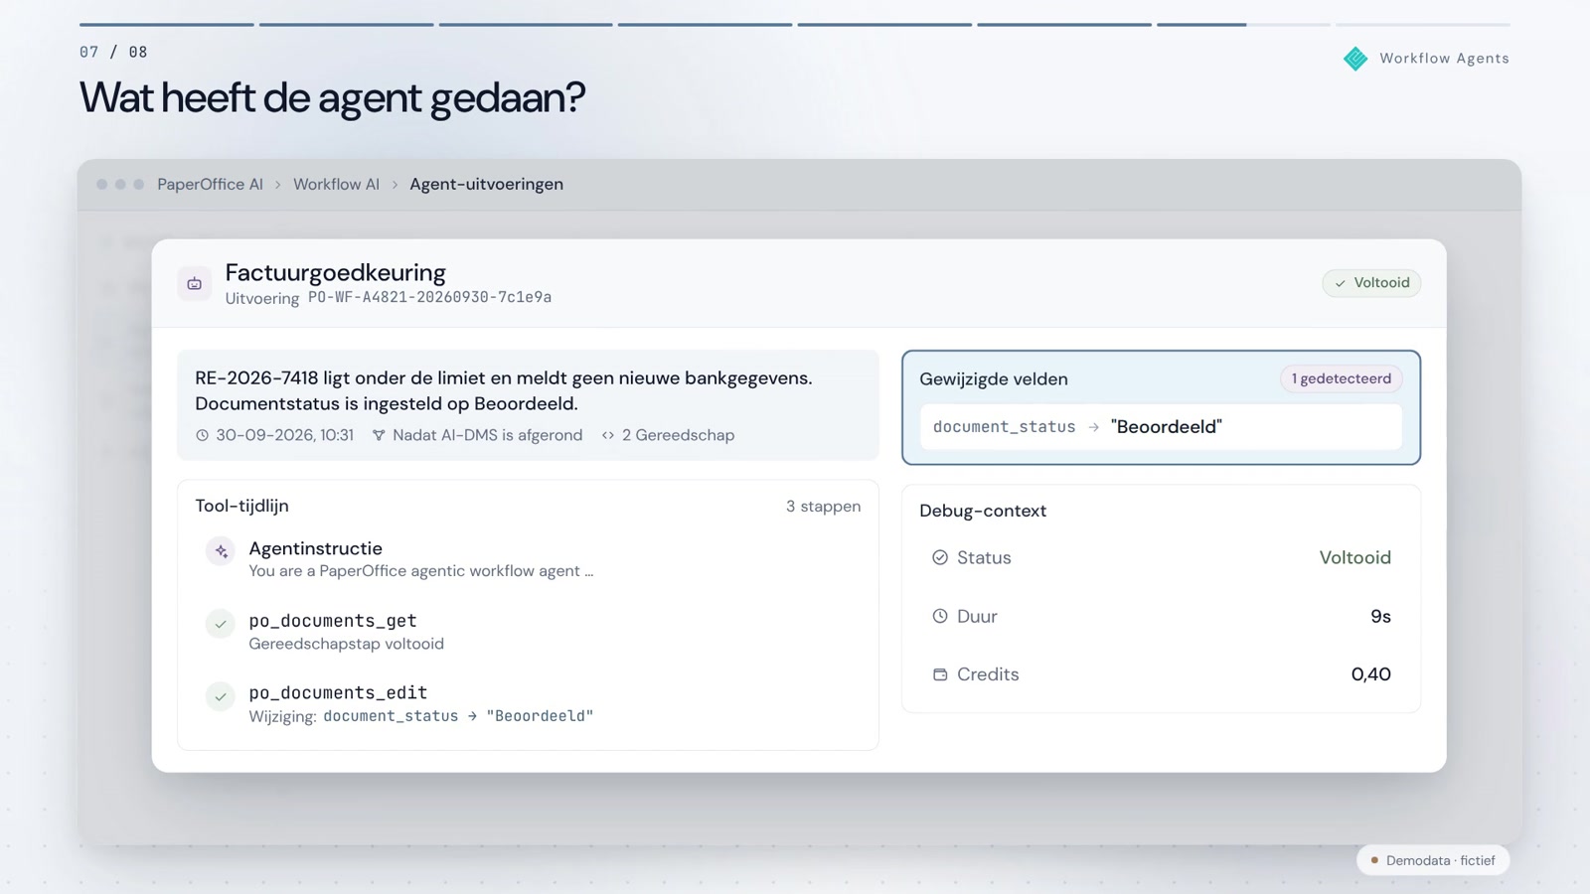1590x894 pixels.
Task: Open the po_documents_get timeline step
Action: [x=528, y=631]
